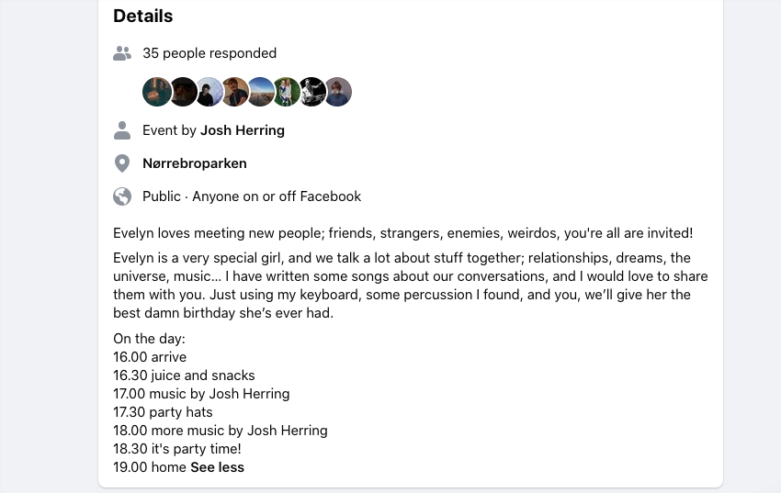
Task: Open the avatar with green grass background
Action: 287,92
